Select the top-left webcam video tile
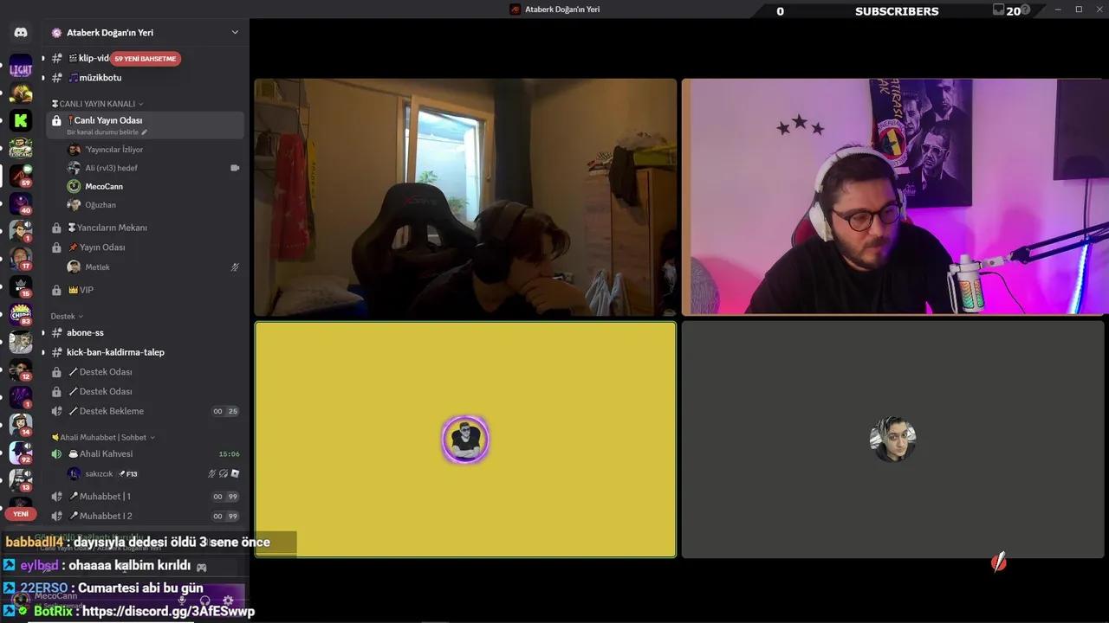The image size is (1109, 623). click(465, 197)
